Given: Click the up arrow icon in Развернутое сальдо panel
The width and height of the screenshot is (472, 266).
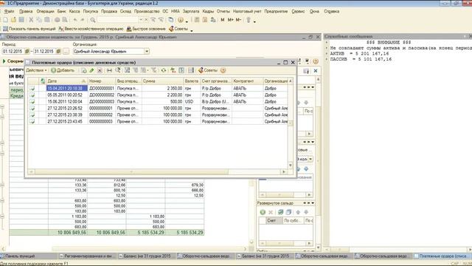Looking at the screenshot, I should click(298, 212).
